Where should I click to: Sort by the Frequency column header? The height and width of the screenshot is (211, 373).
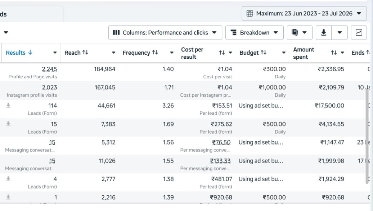click(140, 52)
